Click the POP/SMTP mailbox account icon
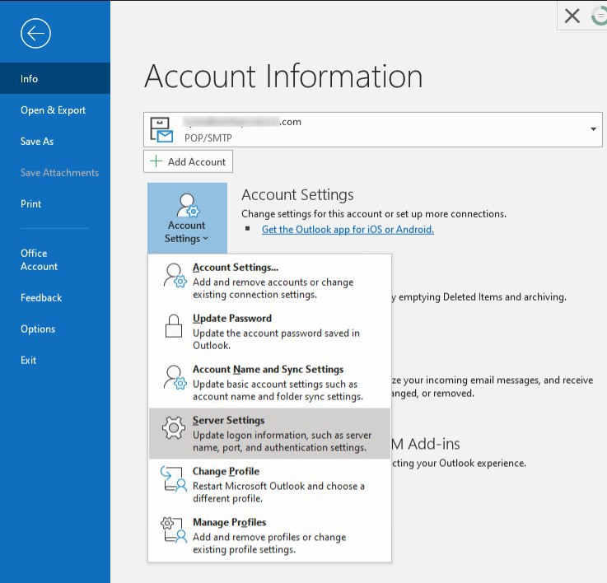Viewport: 607px width, 583px height. tap(161, 129)
